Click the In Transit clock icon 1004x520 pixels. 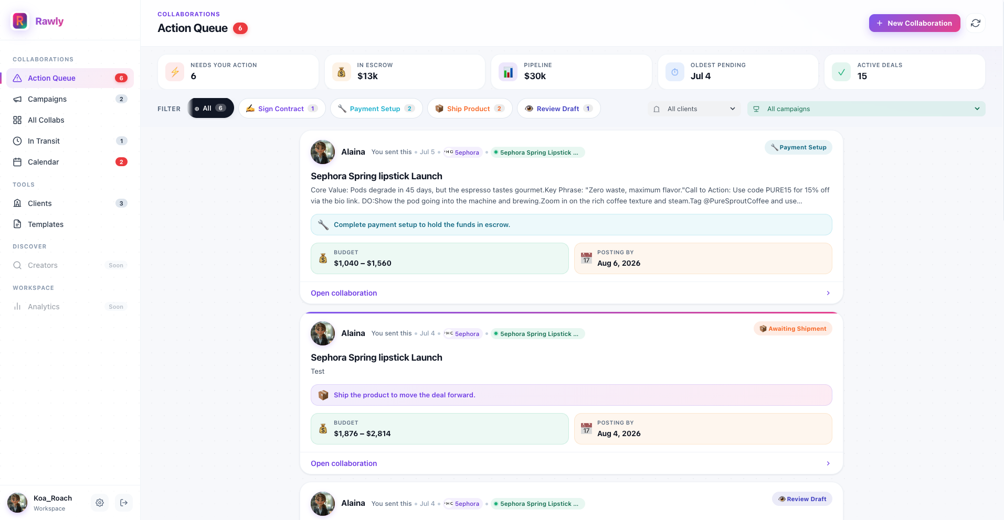pos(17,141)
